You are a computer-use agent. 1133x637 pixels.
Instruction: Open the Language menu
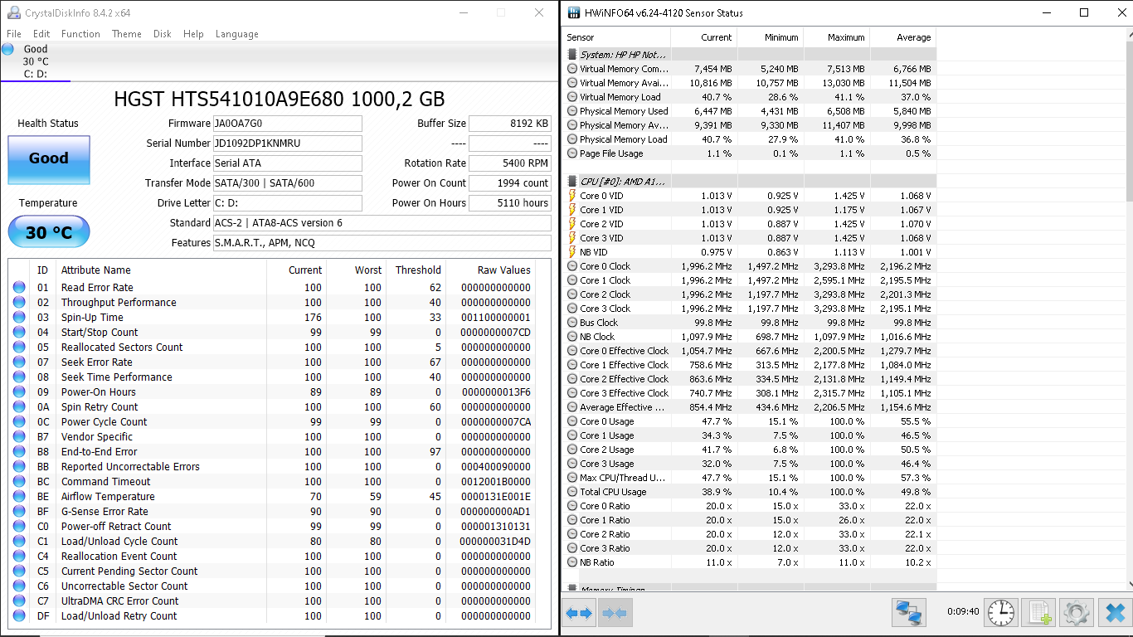click(x=237, y=34)
